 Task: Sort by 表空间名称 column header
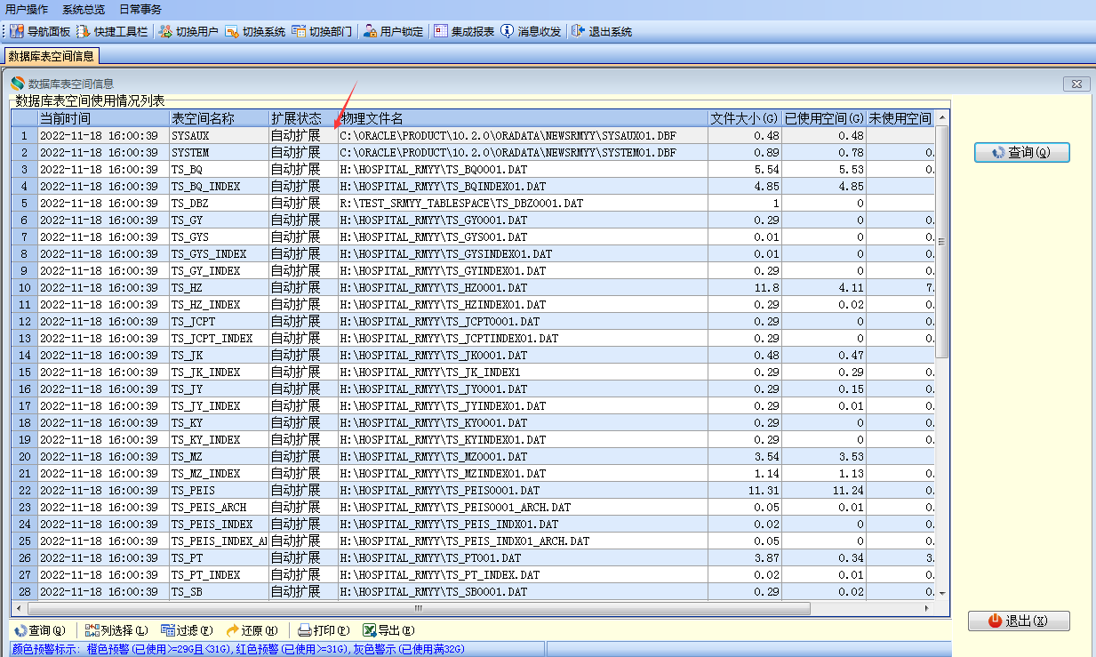click(219, 118)
